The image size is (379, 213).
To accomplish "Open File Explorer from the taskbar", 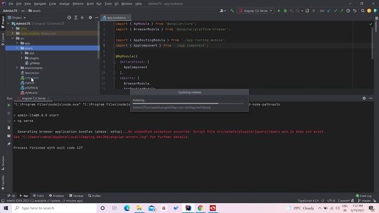I will pyautogui.click(x=139, y=208).
